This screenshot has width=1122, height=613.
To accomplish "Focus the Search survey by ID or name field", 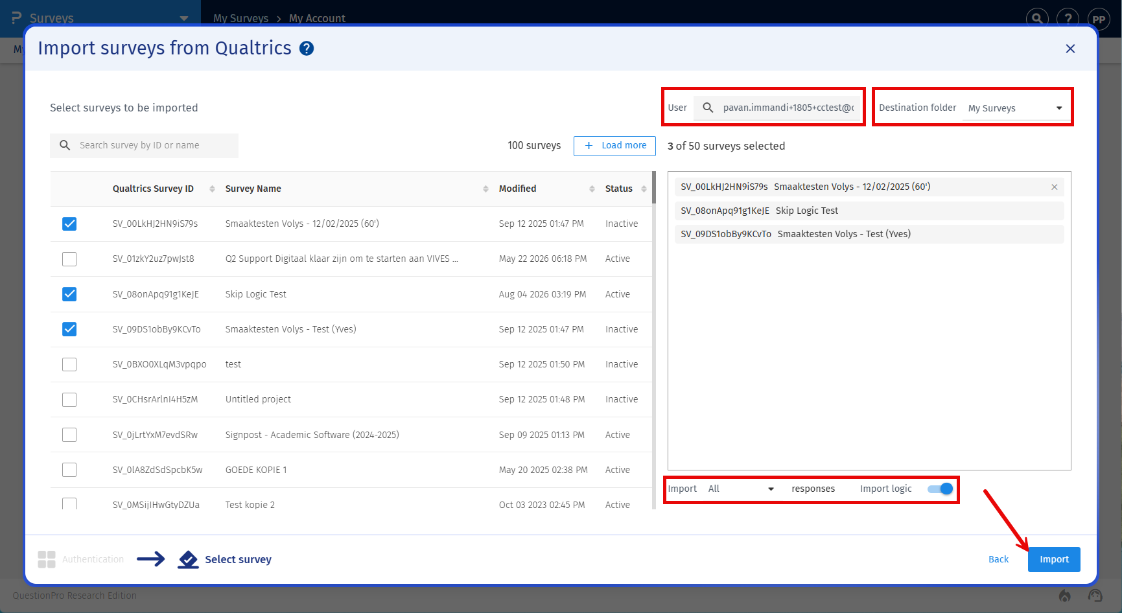I will click(144, 145).
